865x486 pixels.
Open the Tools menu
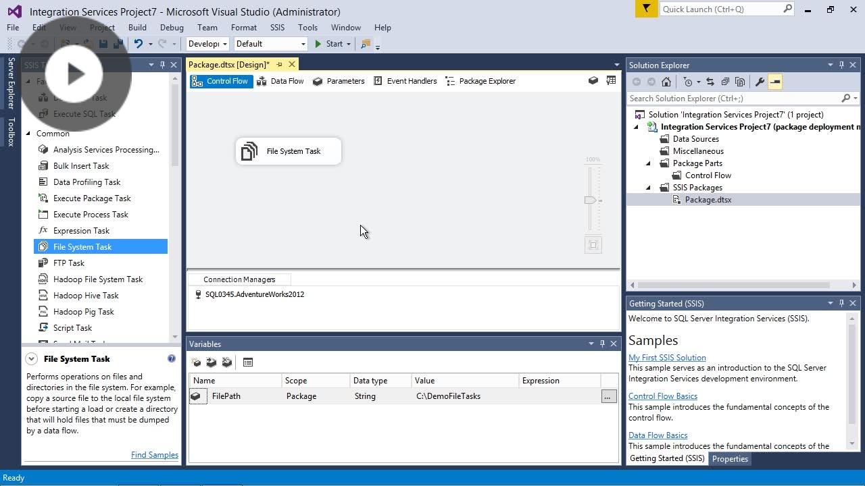pos(307,28)
